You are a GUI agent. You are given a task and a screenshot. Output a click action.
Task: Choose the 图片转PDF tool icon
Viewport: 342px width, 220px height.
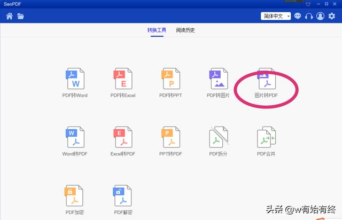point(266,78)
